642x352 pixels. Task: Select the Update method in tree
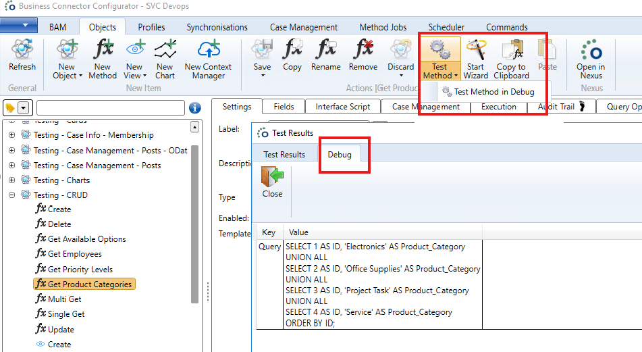pos(55,330)
